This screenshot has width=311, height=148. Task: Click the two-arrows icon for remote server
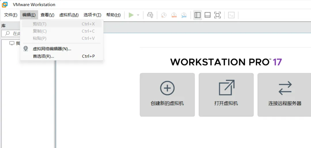285,88
